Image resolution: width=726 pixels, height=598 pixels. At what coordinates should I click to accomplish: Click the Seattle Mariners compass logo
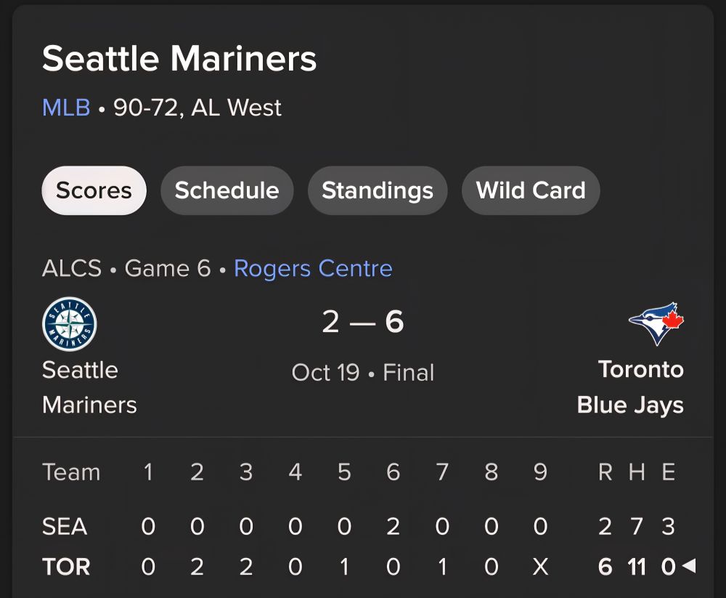(x=69, y=323)
